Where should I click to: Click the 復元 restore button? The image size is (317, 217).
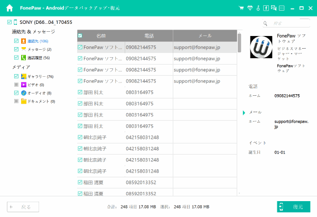294,206
